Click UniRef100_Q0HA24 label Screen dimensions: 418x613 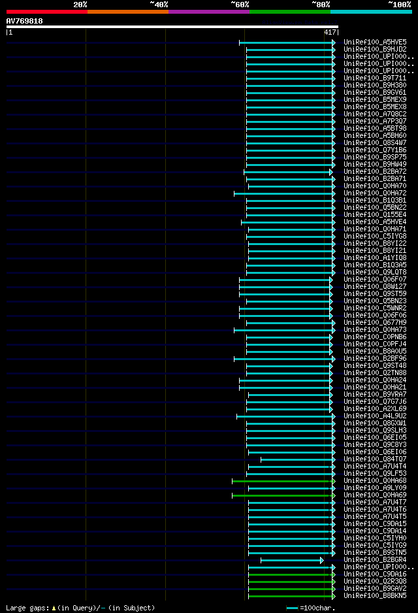(x=375, y=380)
